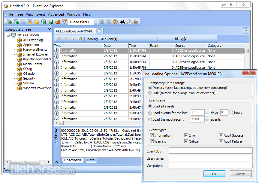Open the Advanced menu

point(56,14)
